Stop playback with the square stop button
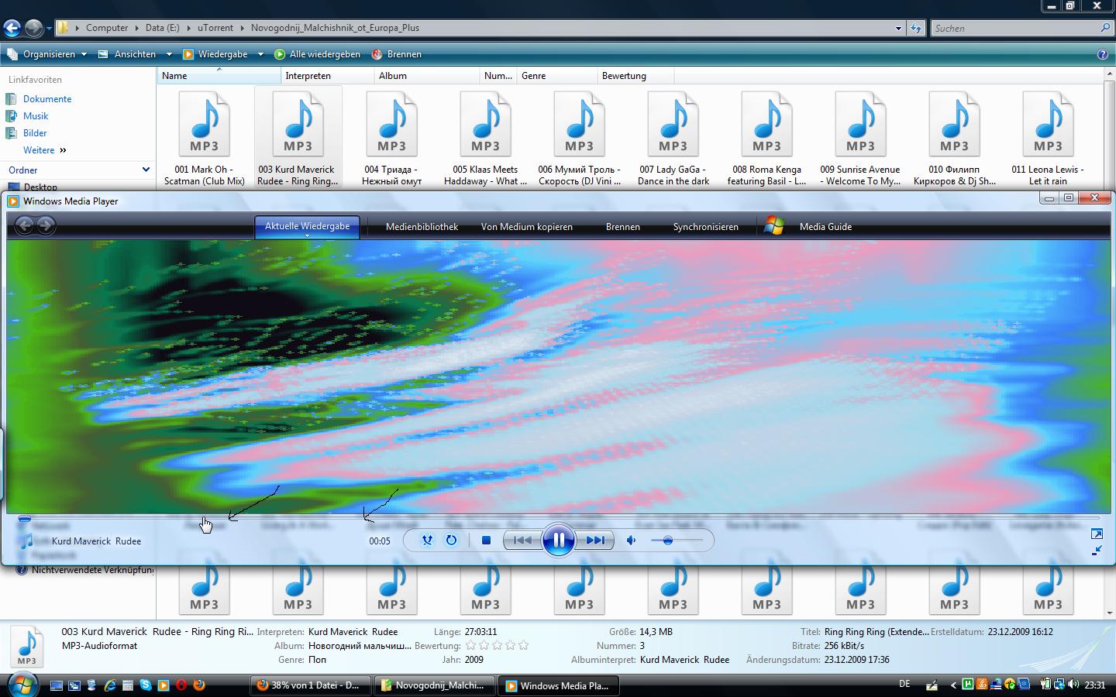 486,541
